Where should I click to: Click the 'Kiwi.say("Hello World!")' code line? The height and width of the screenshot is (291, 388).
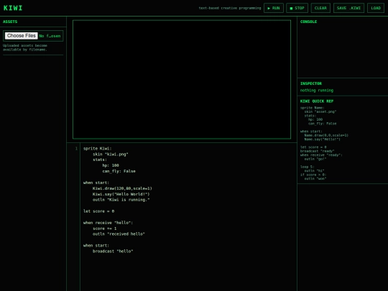pos(121,194)
